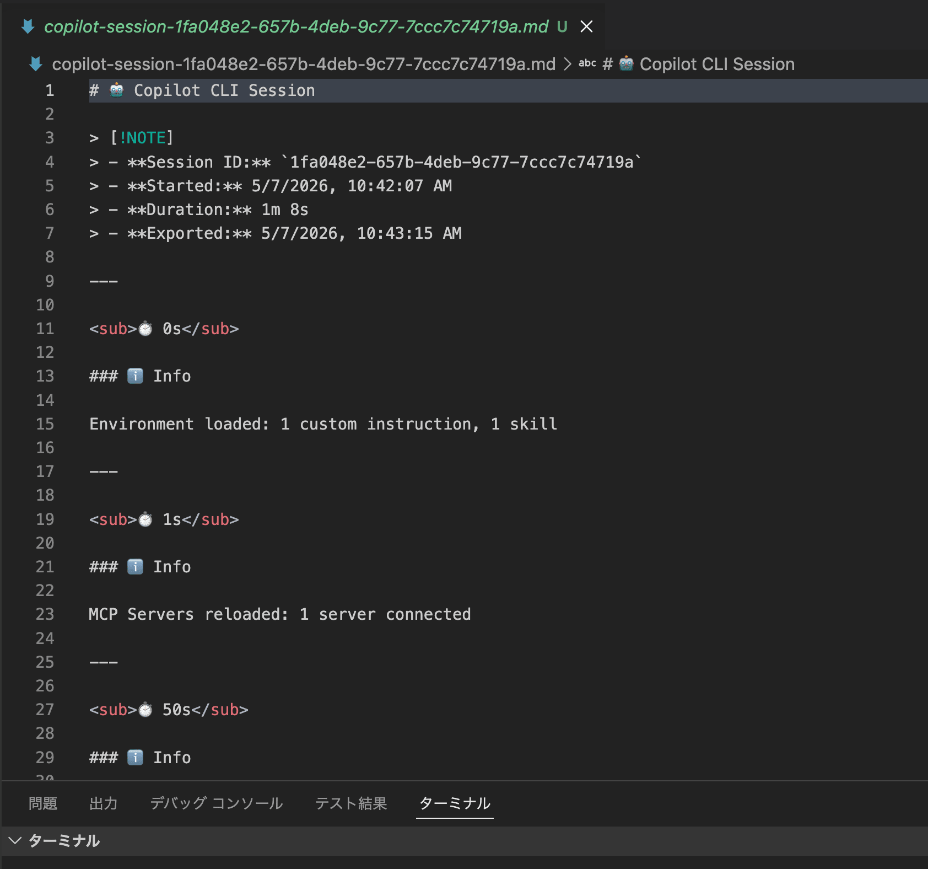The width and height of the screenshot is (928, 869).
Task: Select the copilot-session-1fa048e2 .md editor tab
Action: [x=296, y=26]
